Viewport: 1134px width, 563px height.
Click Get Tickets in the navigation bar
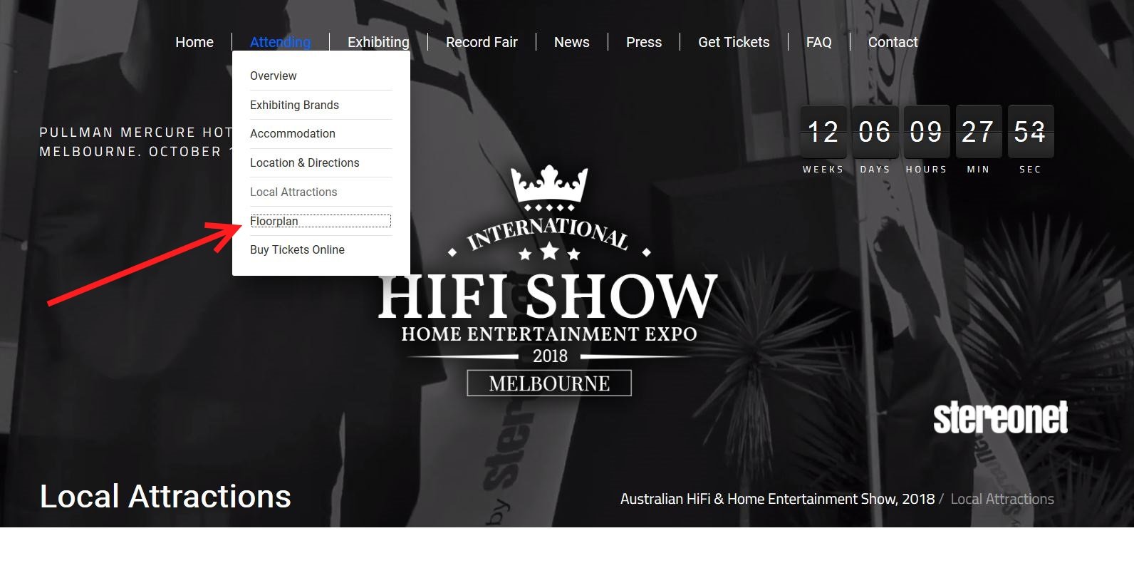tap(734, 42)
